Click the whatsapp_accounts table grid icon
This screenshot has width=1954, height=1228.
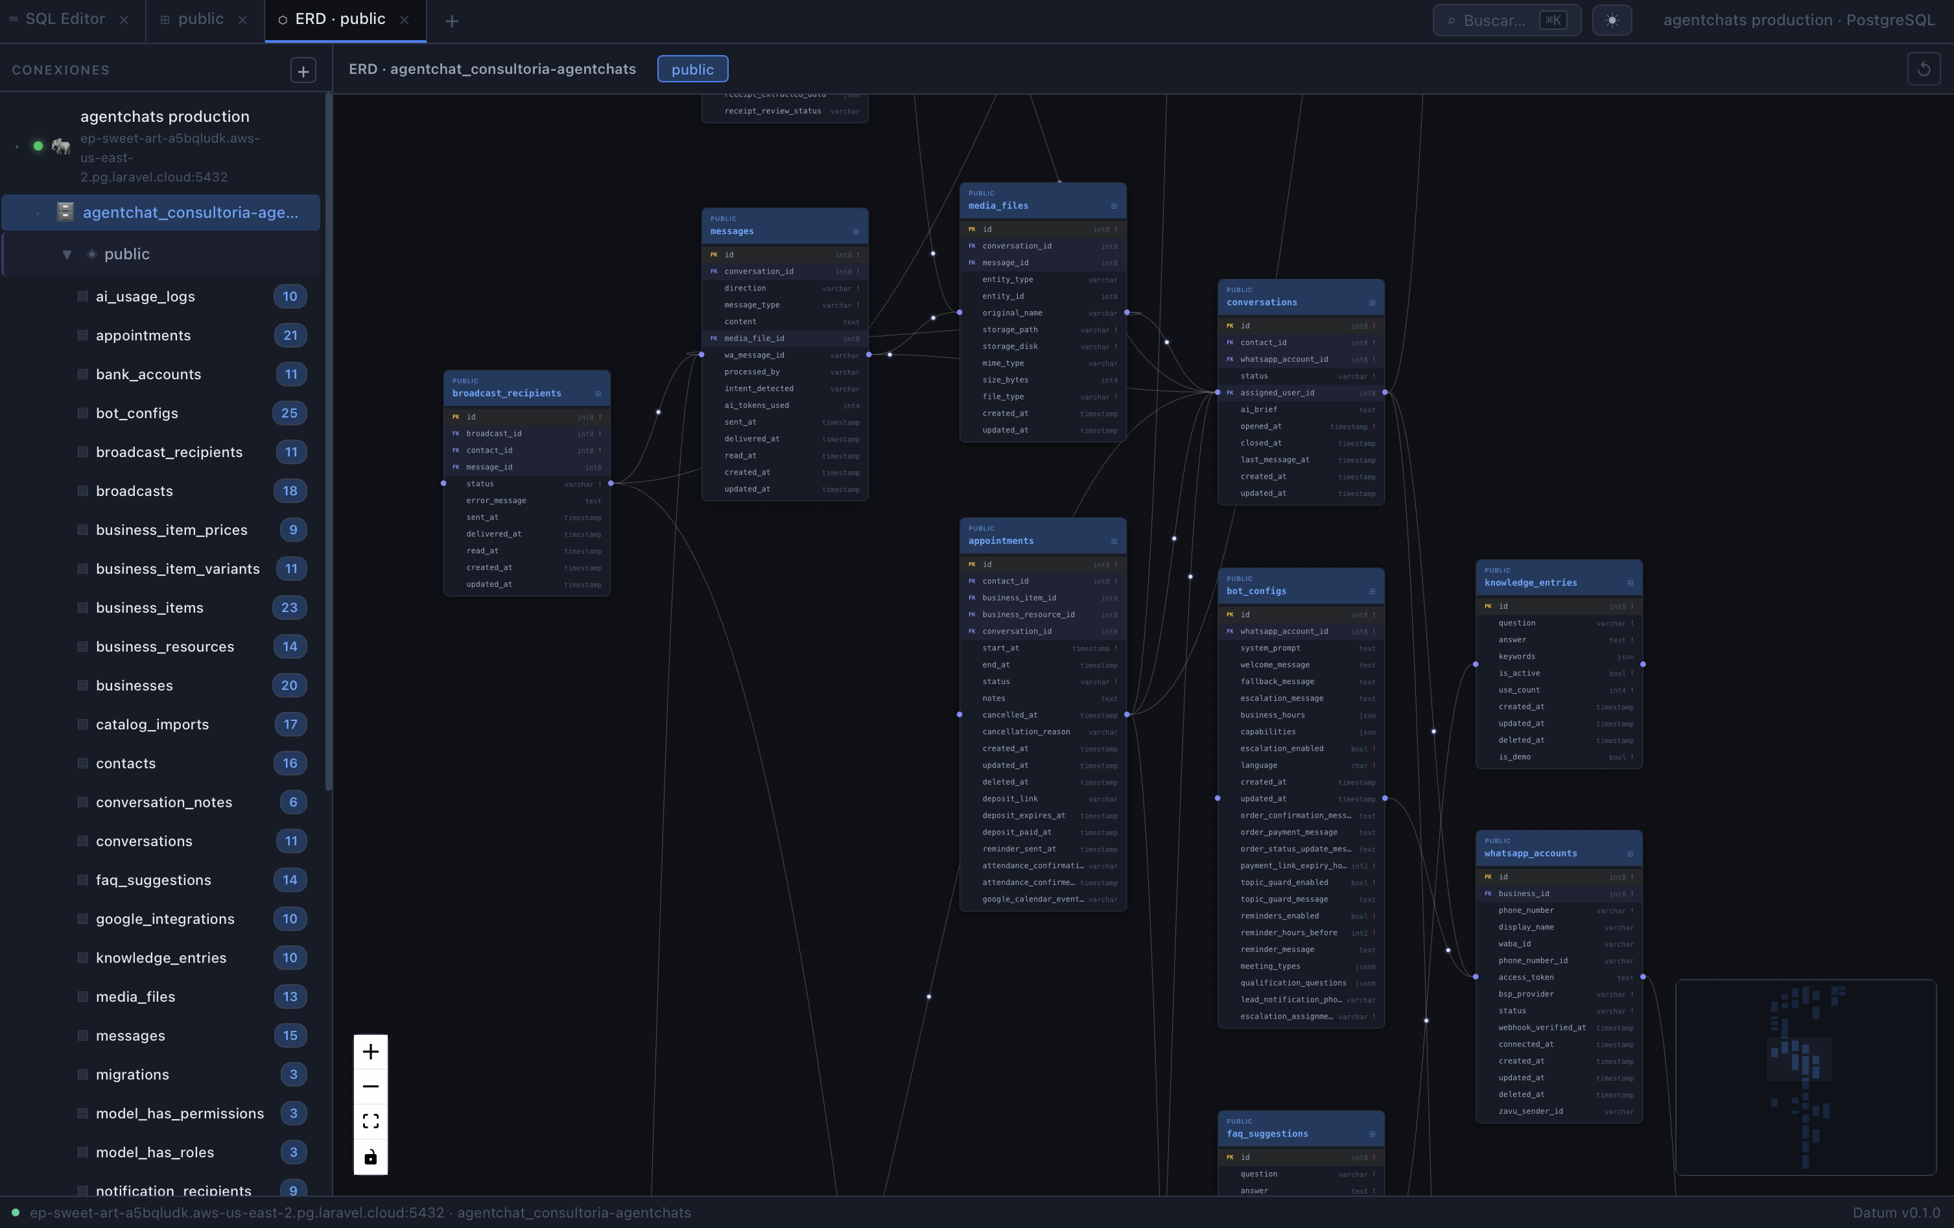(x=1629, y=854)
